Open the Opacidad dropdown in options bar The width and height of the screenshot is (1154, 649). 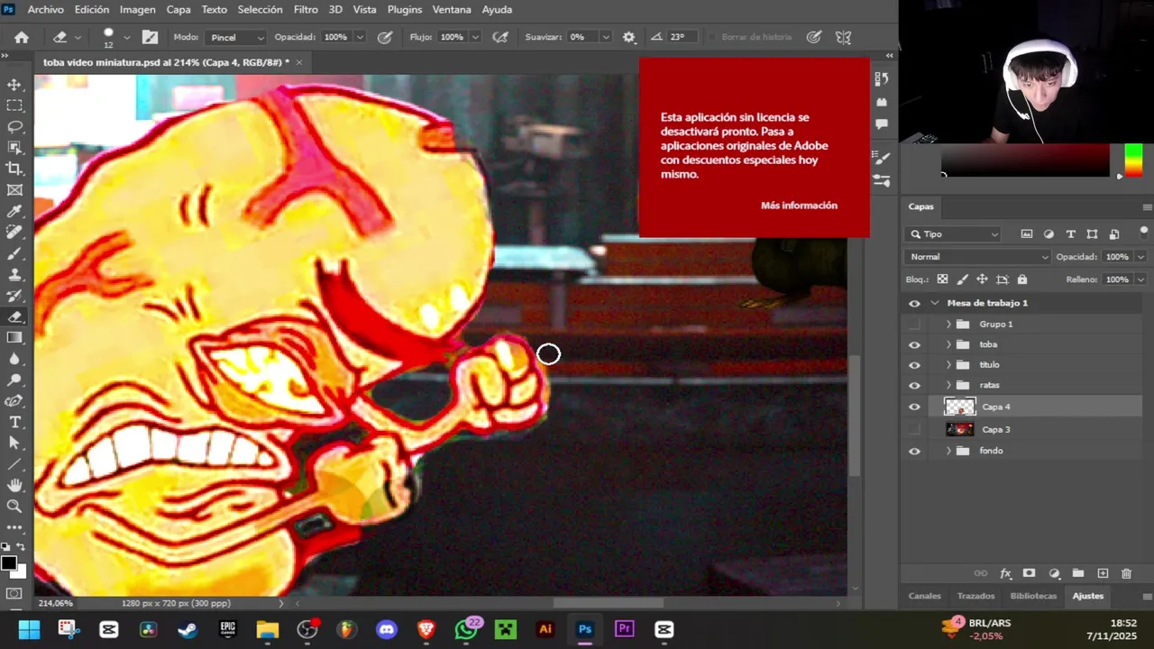[x=360, y=37]
